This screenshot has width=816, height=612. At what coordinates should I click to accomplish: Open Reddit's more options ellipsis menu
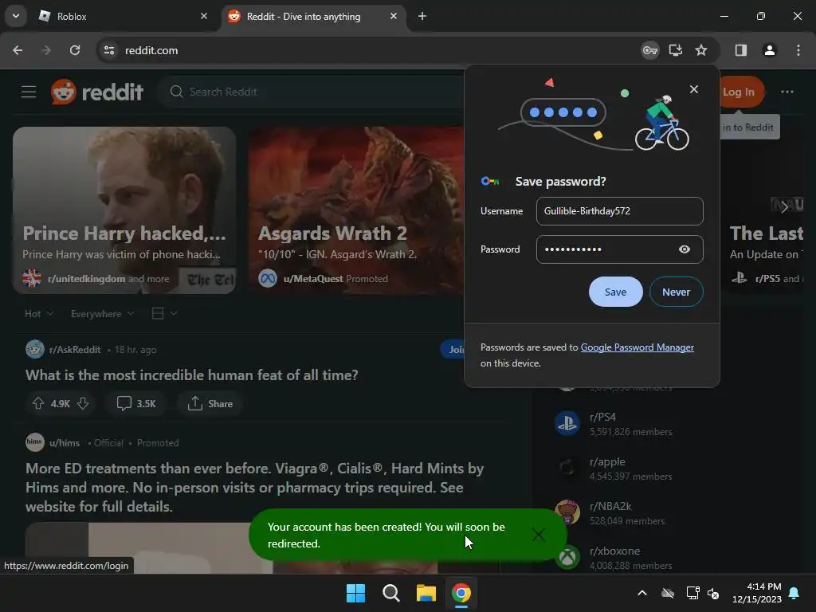[x=787, y=92]
